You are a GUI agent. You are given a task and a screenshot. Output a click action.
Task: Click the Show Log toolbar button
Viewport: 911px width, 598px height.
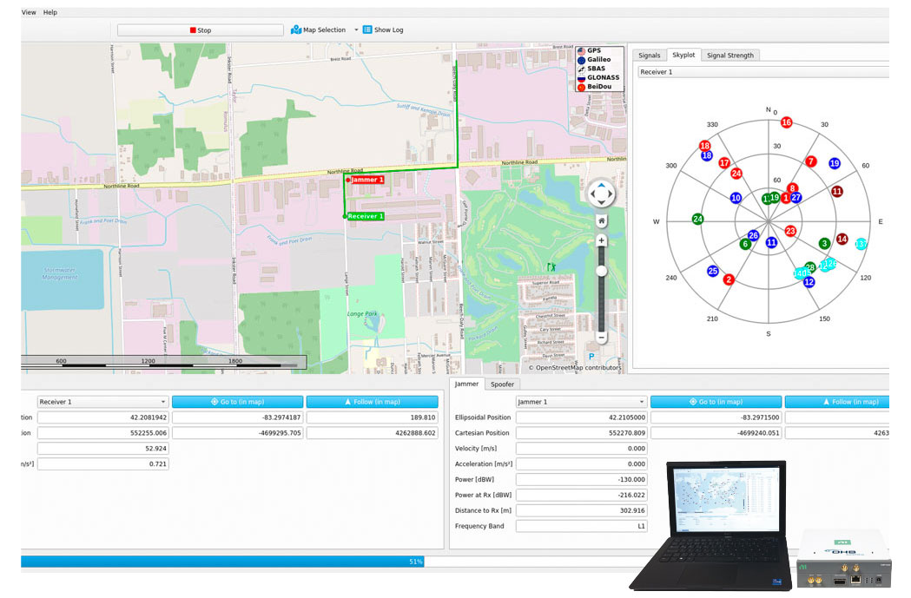point(382,30)
